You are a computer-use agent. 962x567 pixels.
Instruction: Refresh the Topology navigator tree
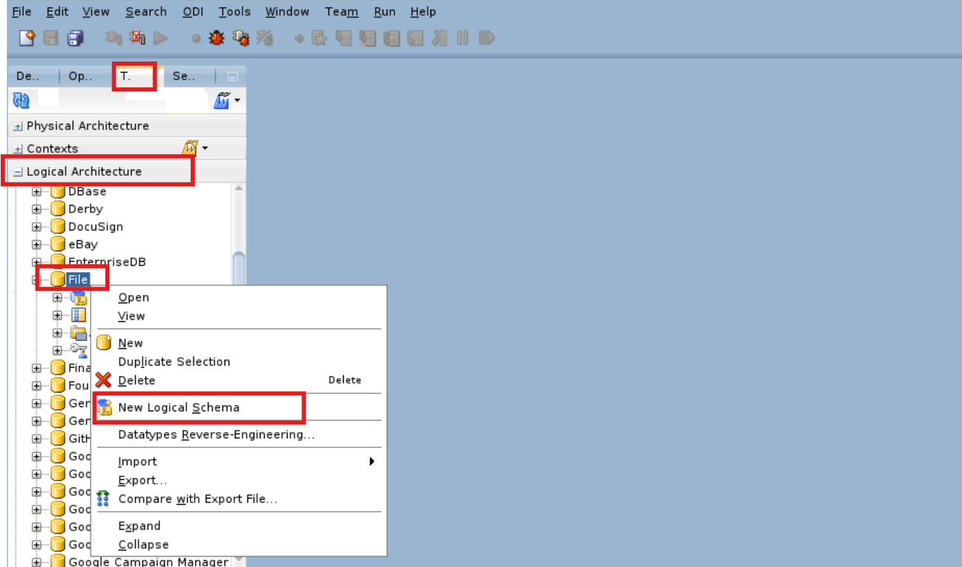tap(21, 100)
